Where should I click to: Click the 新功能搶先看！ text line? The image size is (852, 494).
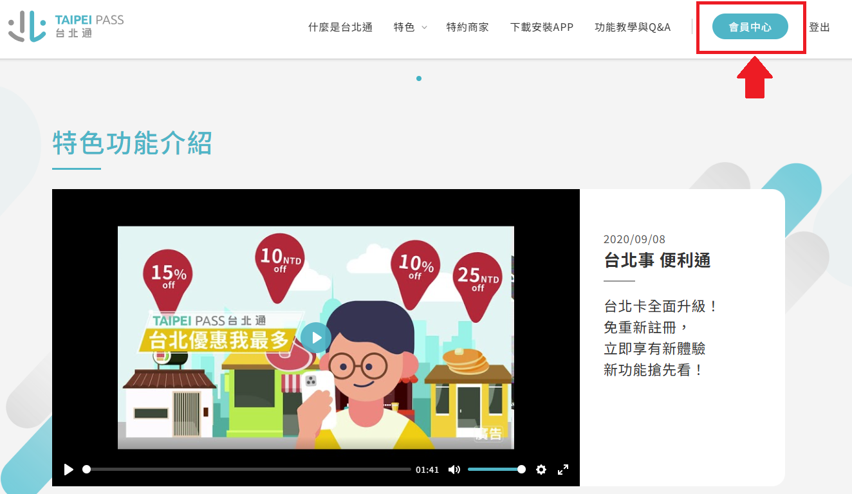point(654,370)
